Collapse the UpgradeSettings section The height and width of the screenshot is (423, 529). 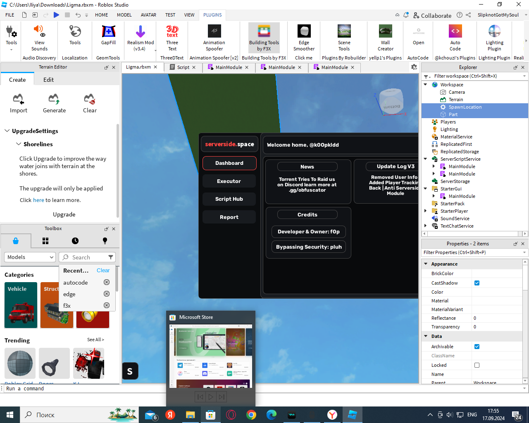7,131
